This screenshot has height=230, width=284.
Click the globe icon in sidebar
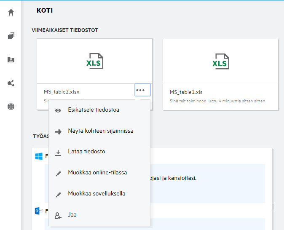(11, 107)
